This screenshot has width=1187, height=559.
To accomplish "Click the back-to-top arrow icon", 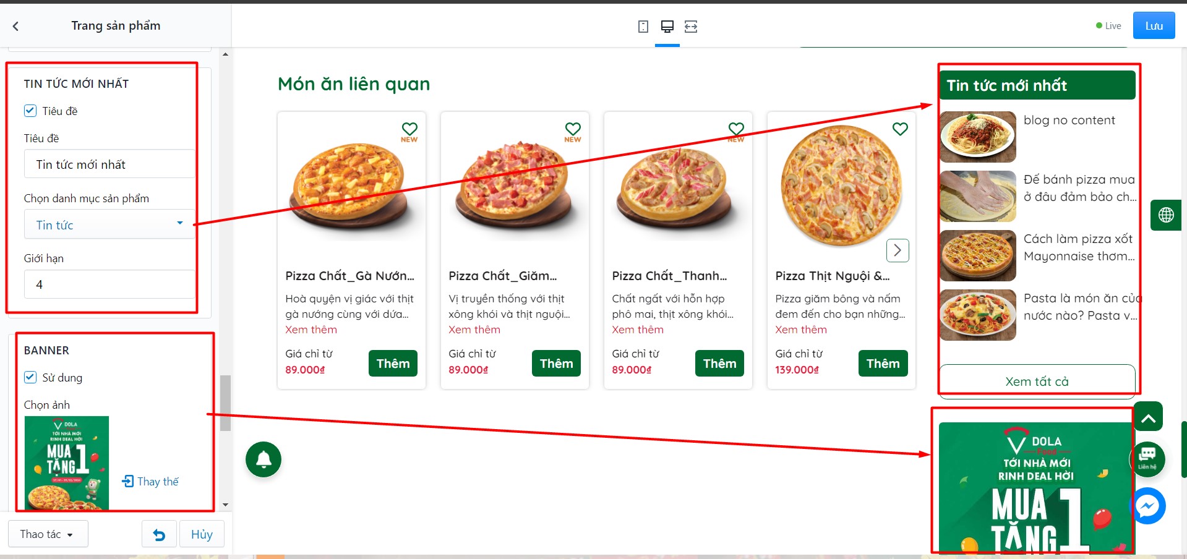I will click(x=1148, y=417).
